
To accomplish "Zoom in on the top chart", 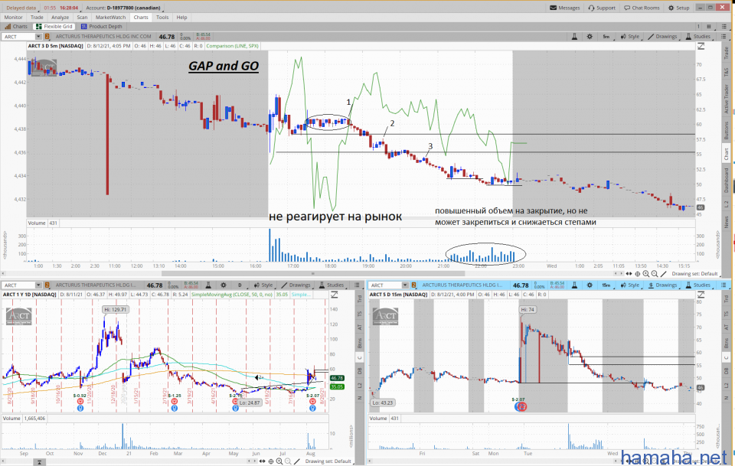I will tap(646, 274).
